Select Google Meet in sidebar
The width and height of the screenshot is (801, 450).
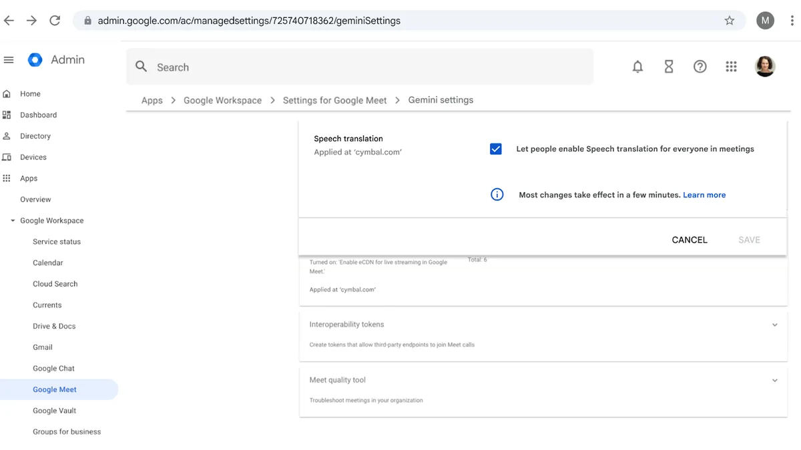(x=59, y=389)
